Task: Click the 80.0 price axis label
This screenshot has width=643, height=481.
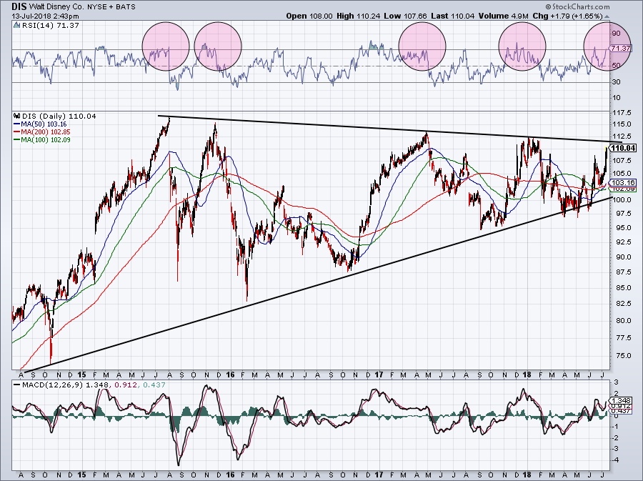Action: 622,321
